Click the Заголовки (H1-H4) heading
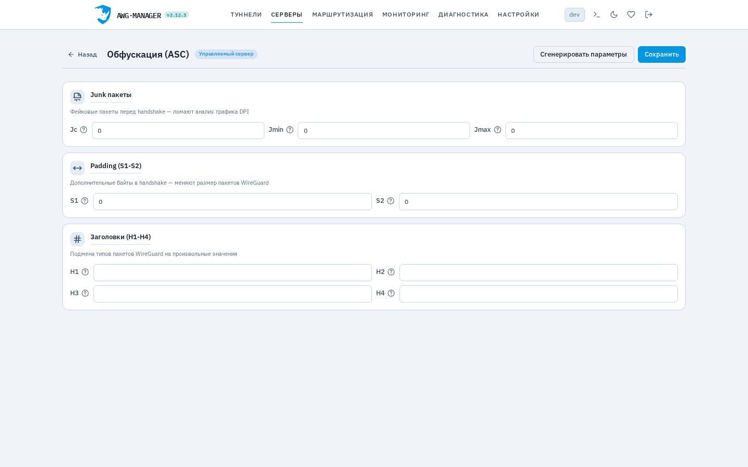 pos(121,237)
